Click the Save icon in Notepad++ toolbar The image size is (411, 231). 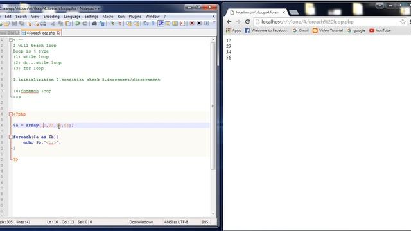[14, 23]
